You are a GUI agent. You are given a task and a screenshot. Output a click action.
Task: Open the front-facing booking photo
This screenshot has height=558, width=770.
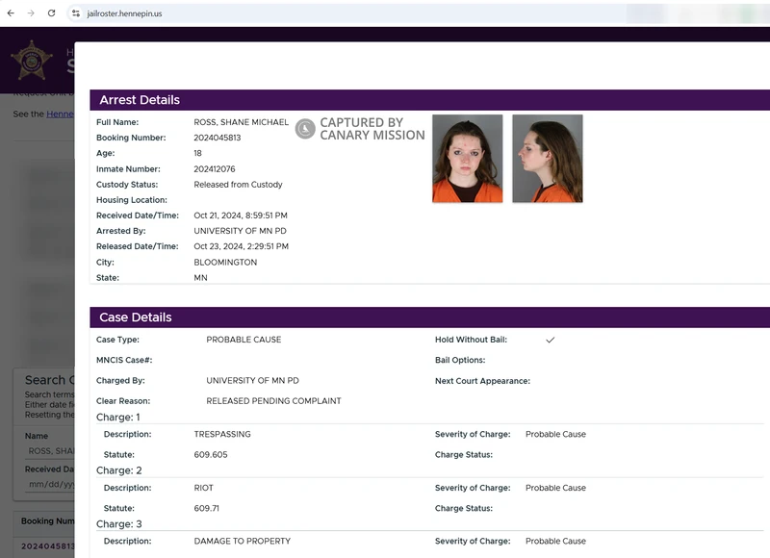click(468, 159)
